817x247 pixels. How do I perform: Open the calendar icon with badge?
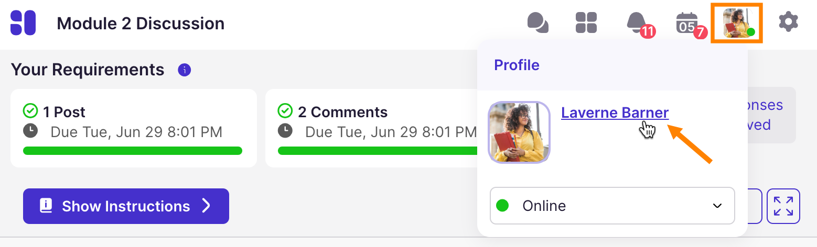(x=687, y=24)
